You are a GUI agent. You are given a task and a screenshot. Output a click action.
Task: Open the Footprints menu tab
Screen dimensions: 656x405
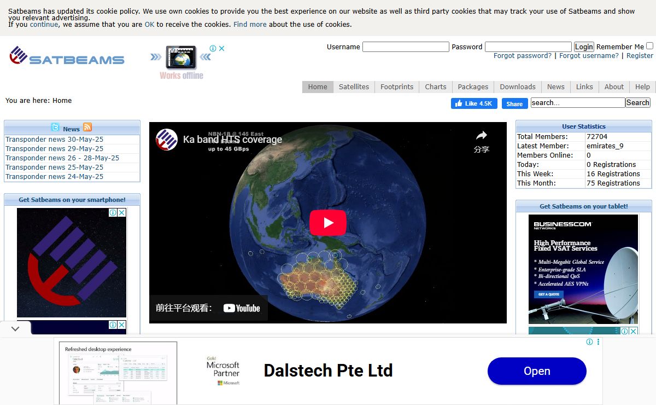click(x=397, y=87)
